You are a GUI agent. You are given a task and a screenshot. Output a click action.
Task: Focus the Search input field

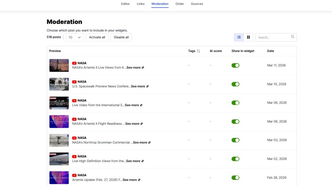coord(276,37)
